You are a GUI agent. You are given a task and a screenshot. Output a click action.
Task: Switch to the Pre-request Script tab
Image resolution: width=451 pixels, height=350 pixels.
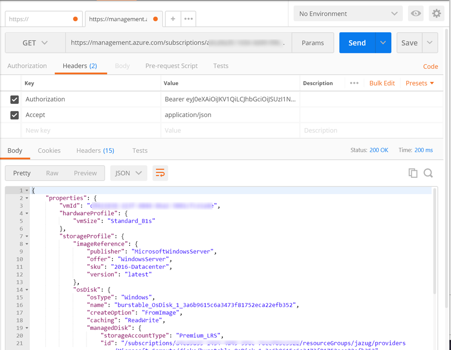pos(171,66)
